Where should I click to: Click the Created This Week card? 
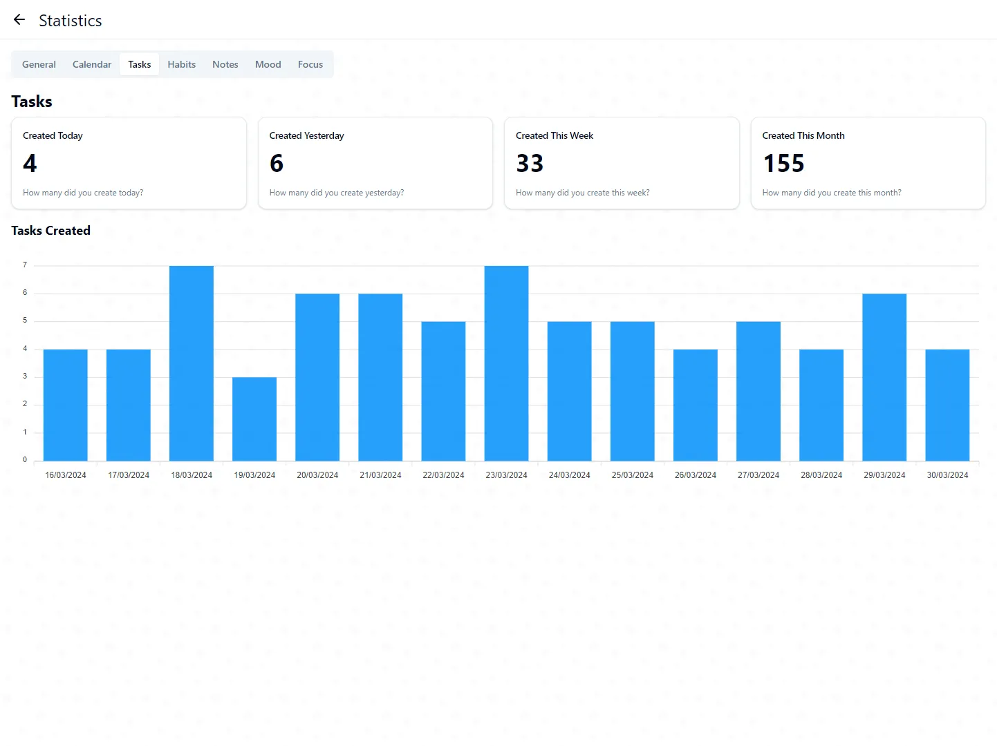coord(622,163)
